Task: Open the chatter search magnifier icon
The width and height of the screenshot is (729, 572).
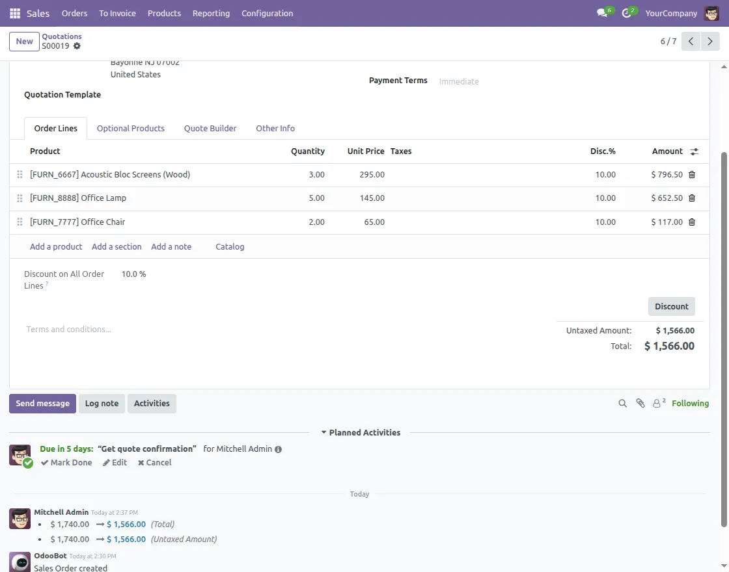Action: tap(623, 404)
